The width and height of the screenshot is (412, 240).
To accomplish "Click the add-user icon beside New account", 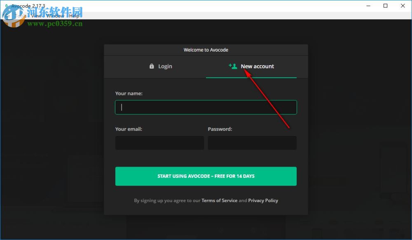I will click(233, 66).
